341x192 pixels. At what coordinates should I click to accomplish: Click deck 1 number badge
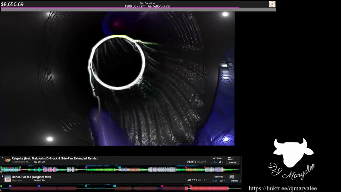[x=2, y=157]
